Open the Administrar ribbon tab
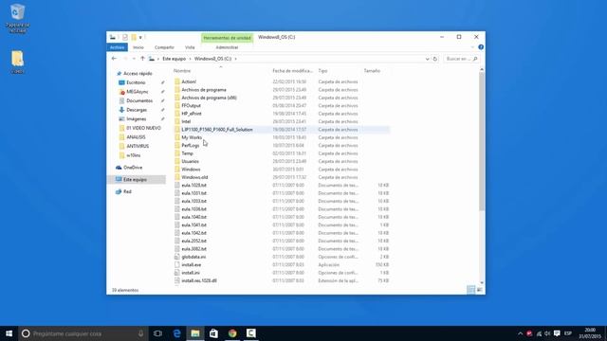Screen dimensions: 607x341 (x=227, y=47)
